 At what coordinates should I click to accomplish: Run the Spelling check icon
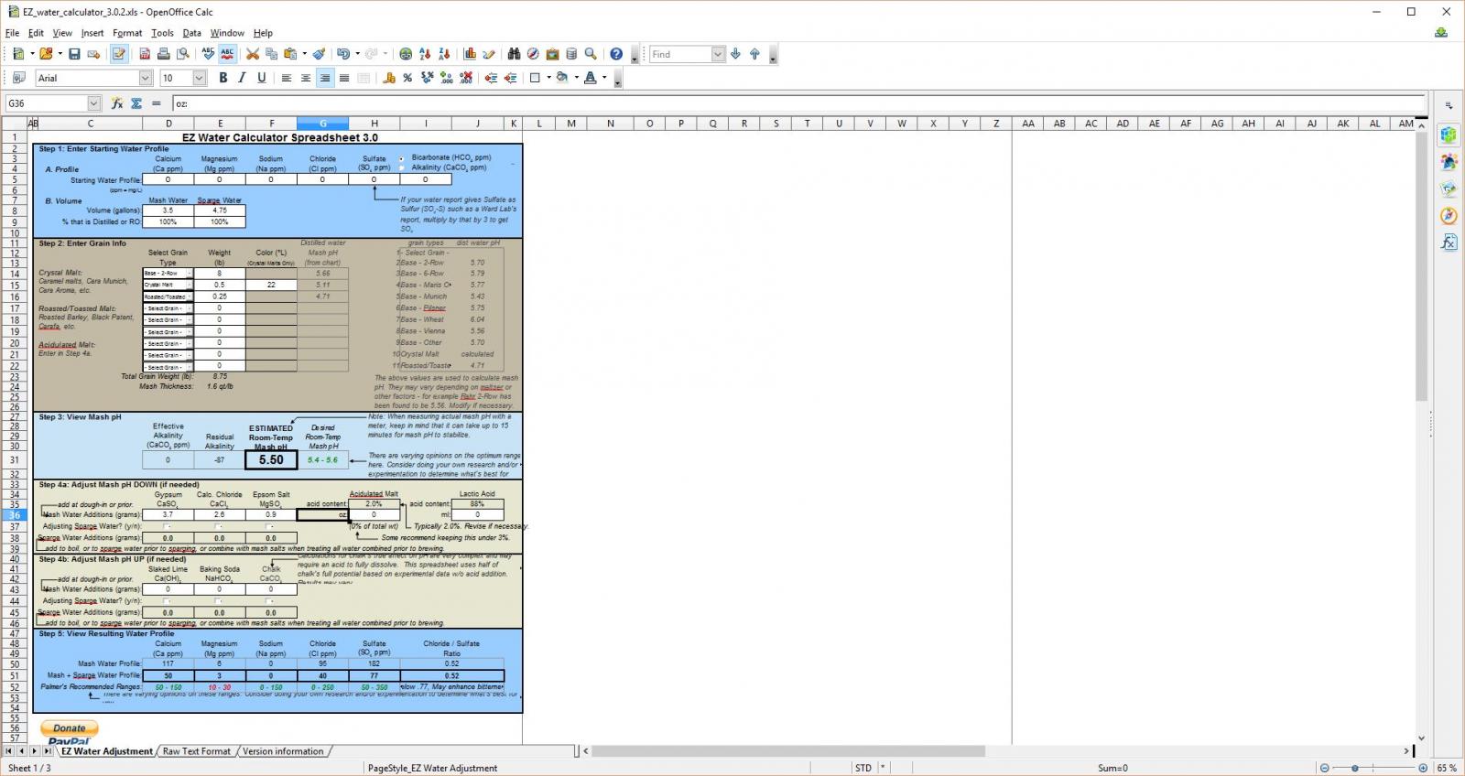(209, 55)
